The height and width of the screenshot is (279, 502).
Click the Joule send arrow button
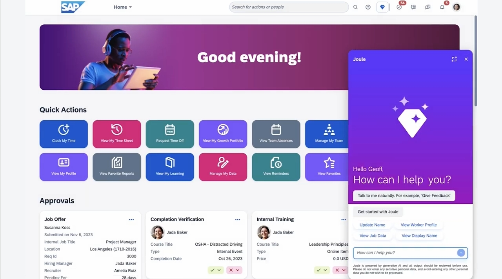(x=461, y=253)
